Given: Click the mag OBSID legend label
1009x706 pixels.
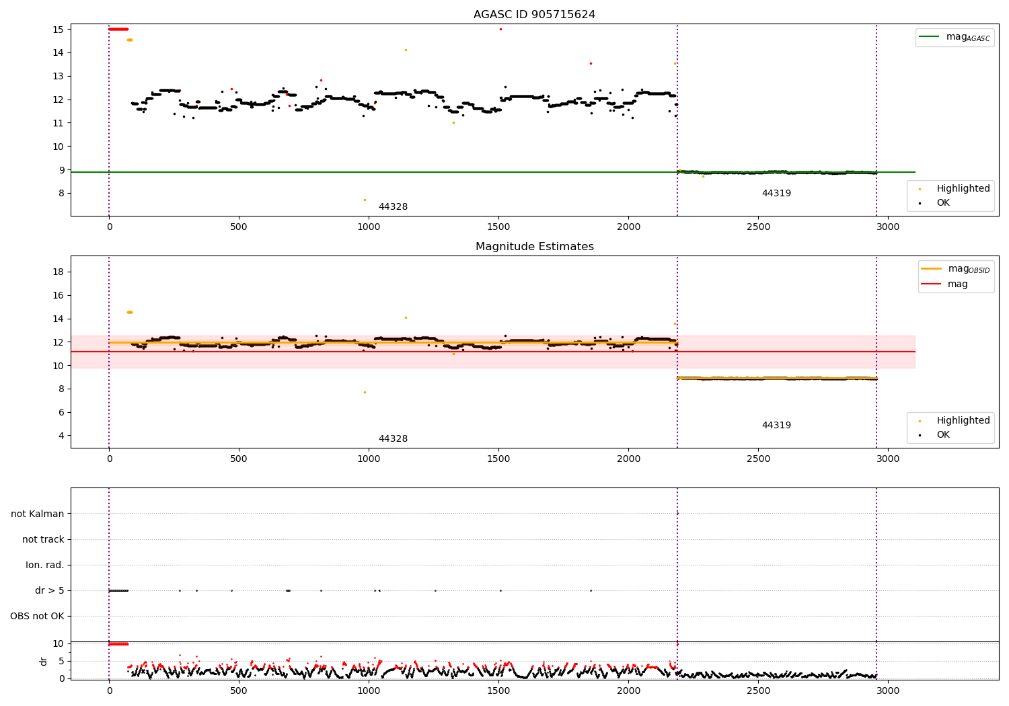Looking at the screenshot, I should pos(969,269).
